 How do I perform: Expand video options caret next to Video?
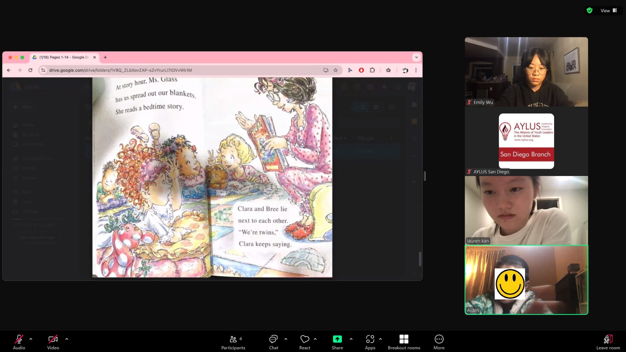pos(67,339)
